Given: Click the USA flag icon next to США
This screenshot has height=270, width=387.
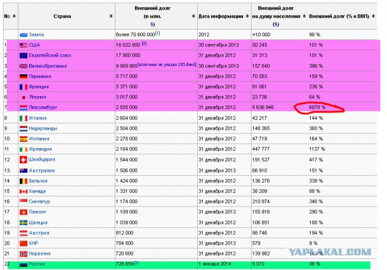Looking at the screenshot, I should (x=24, y=45).
